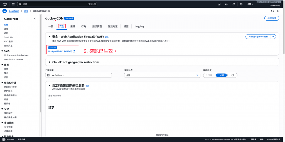285x142 pixels.
Task: Open CloudShell icon in top bar
Action: (219, 4)
